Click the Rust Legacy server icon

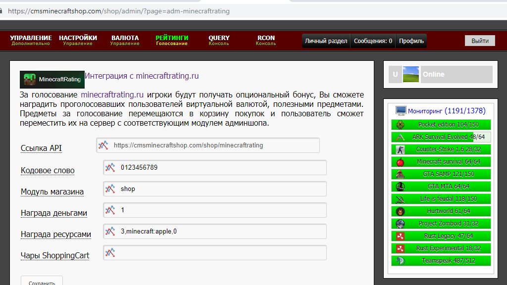tap(401, 236)
